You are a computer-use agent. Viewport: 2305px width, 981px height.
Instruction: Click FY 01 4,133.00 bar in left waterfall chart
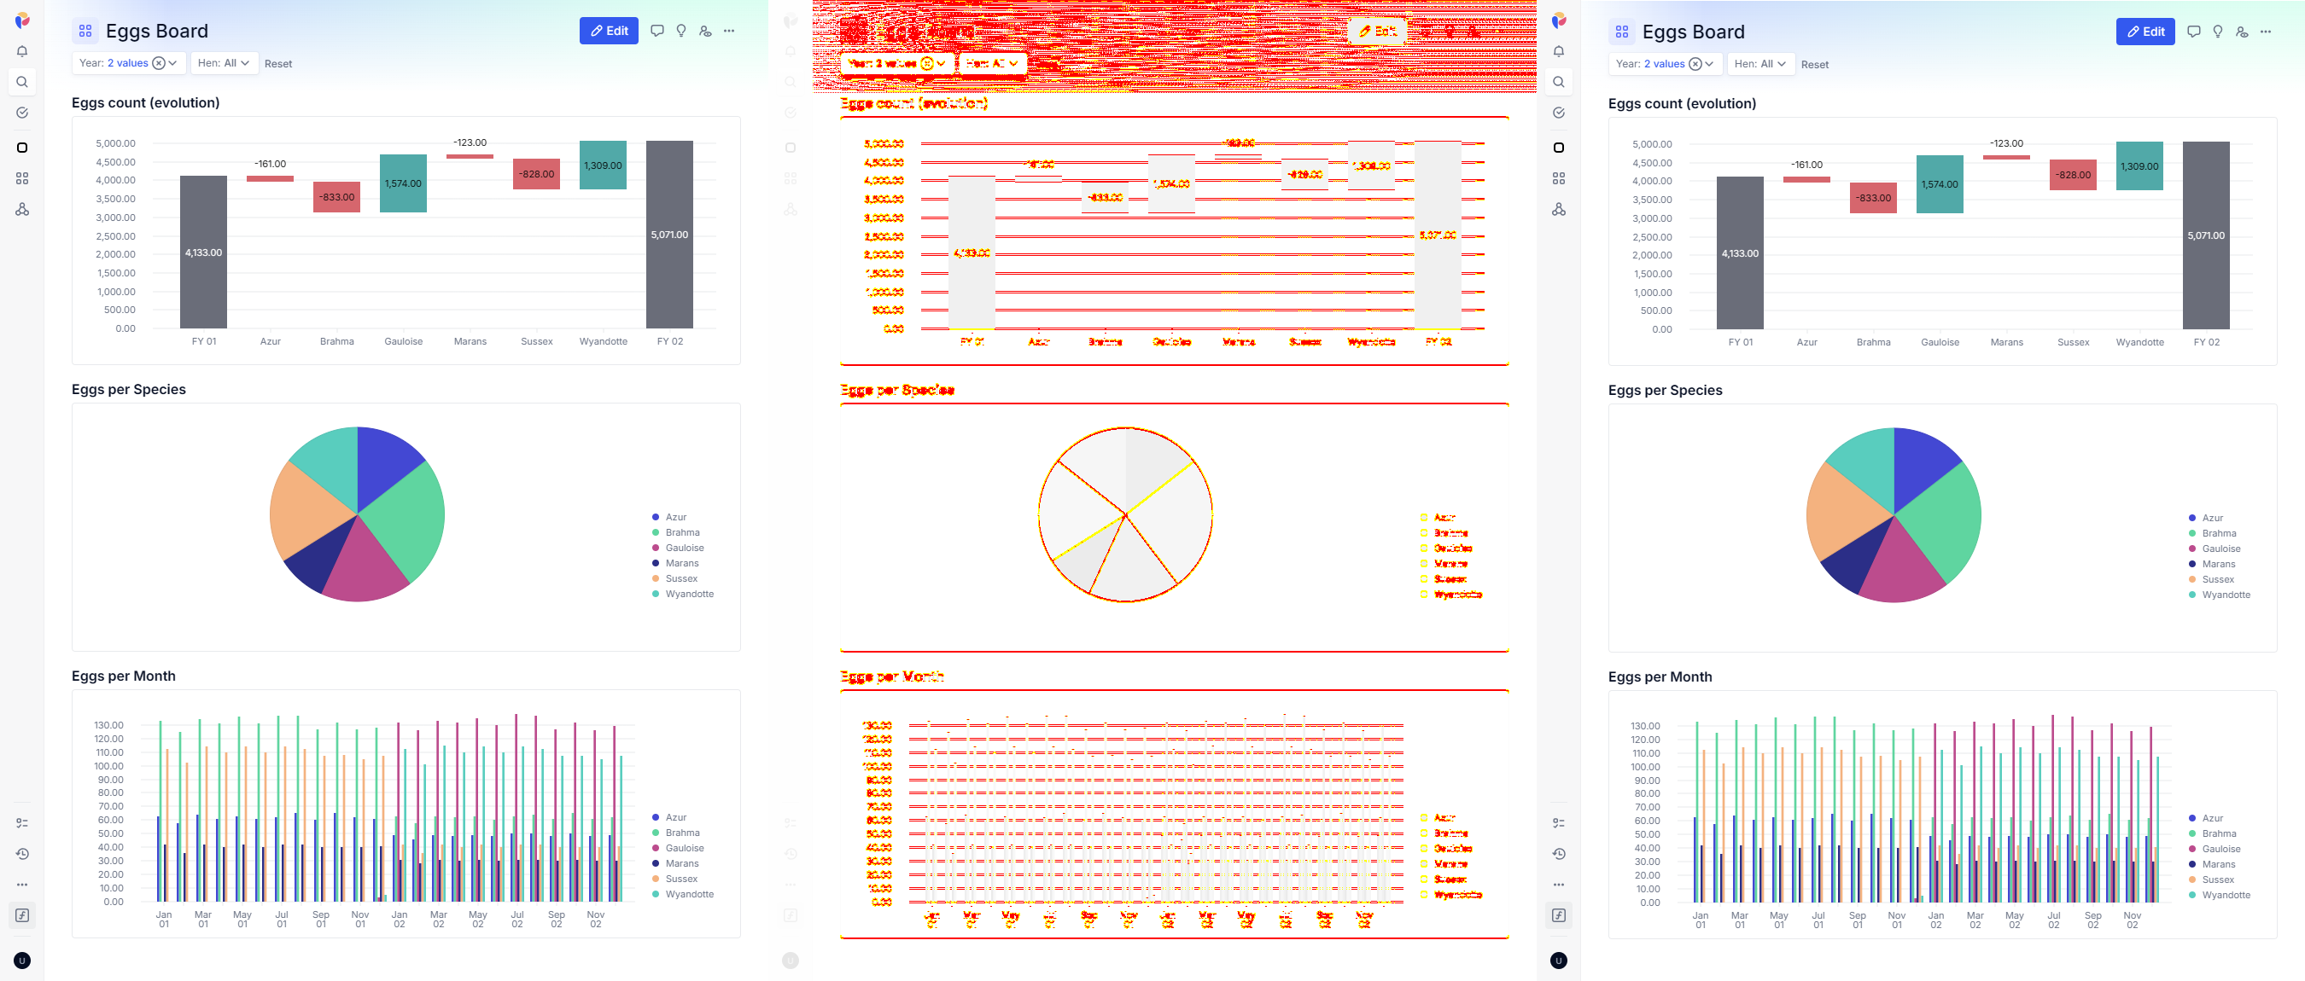[203, 252]
